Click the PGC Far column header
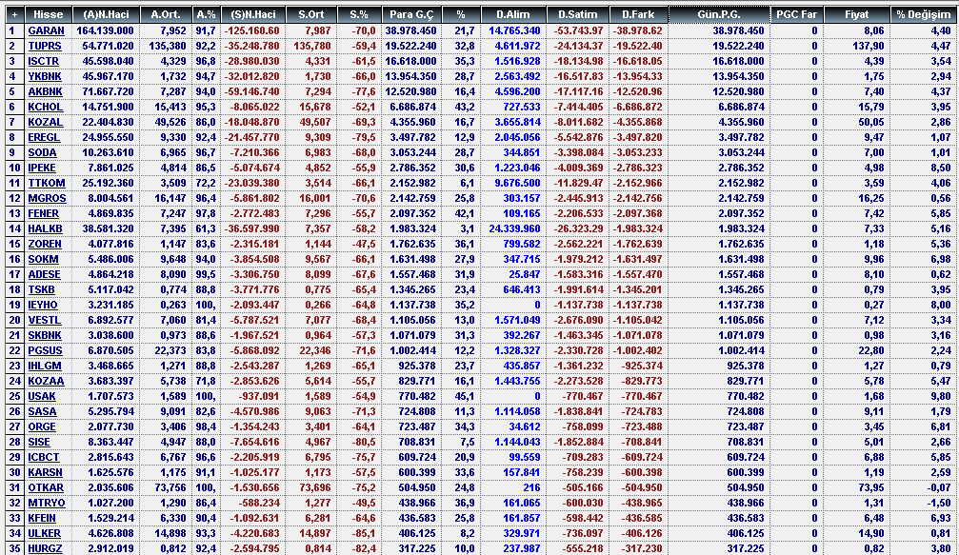This screenshot has height=555, width=959. (796, 15)
